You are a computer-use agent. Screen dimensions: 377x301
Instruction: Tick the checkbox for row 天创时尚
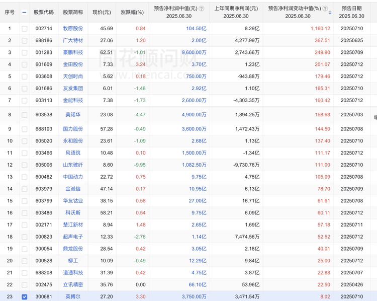(x=24, y=77)
